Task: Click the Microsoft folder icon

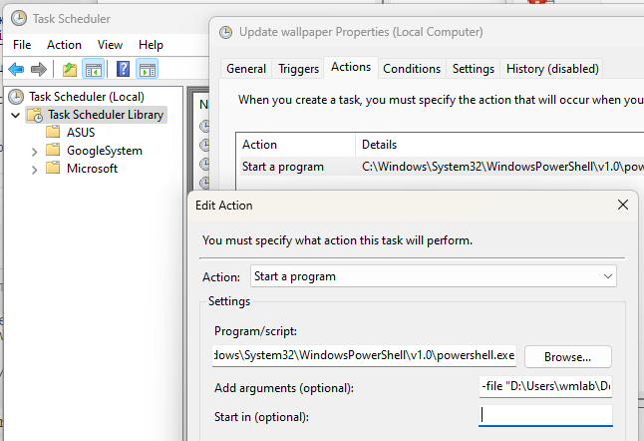Action: (x=53, y=168)
